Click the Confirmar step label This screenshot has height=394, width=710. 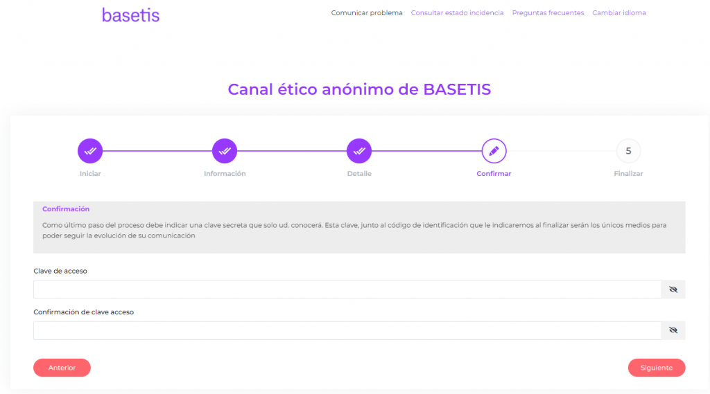point(494,174)
